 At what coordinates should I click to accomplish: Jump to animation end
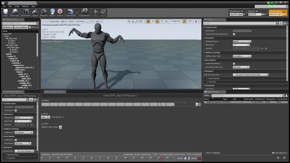[x=196, y=158]
